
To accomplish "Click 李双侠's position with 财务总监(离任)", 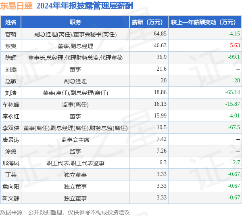I will [75, 128].
